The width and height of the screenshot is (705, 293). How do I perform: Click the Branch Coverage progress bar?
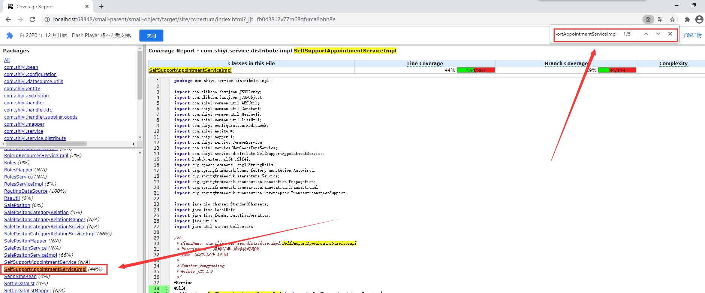coord(617,70)
